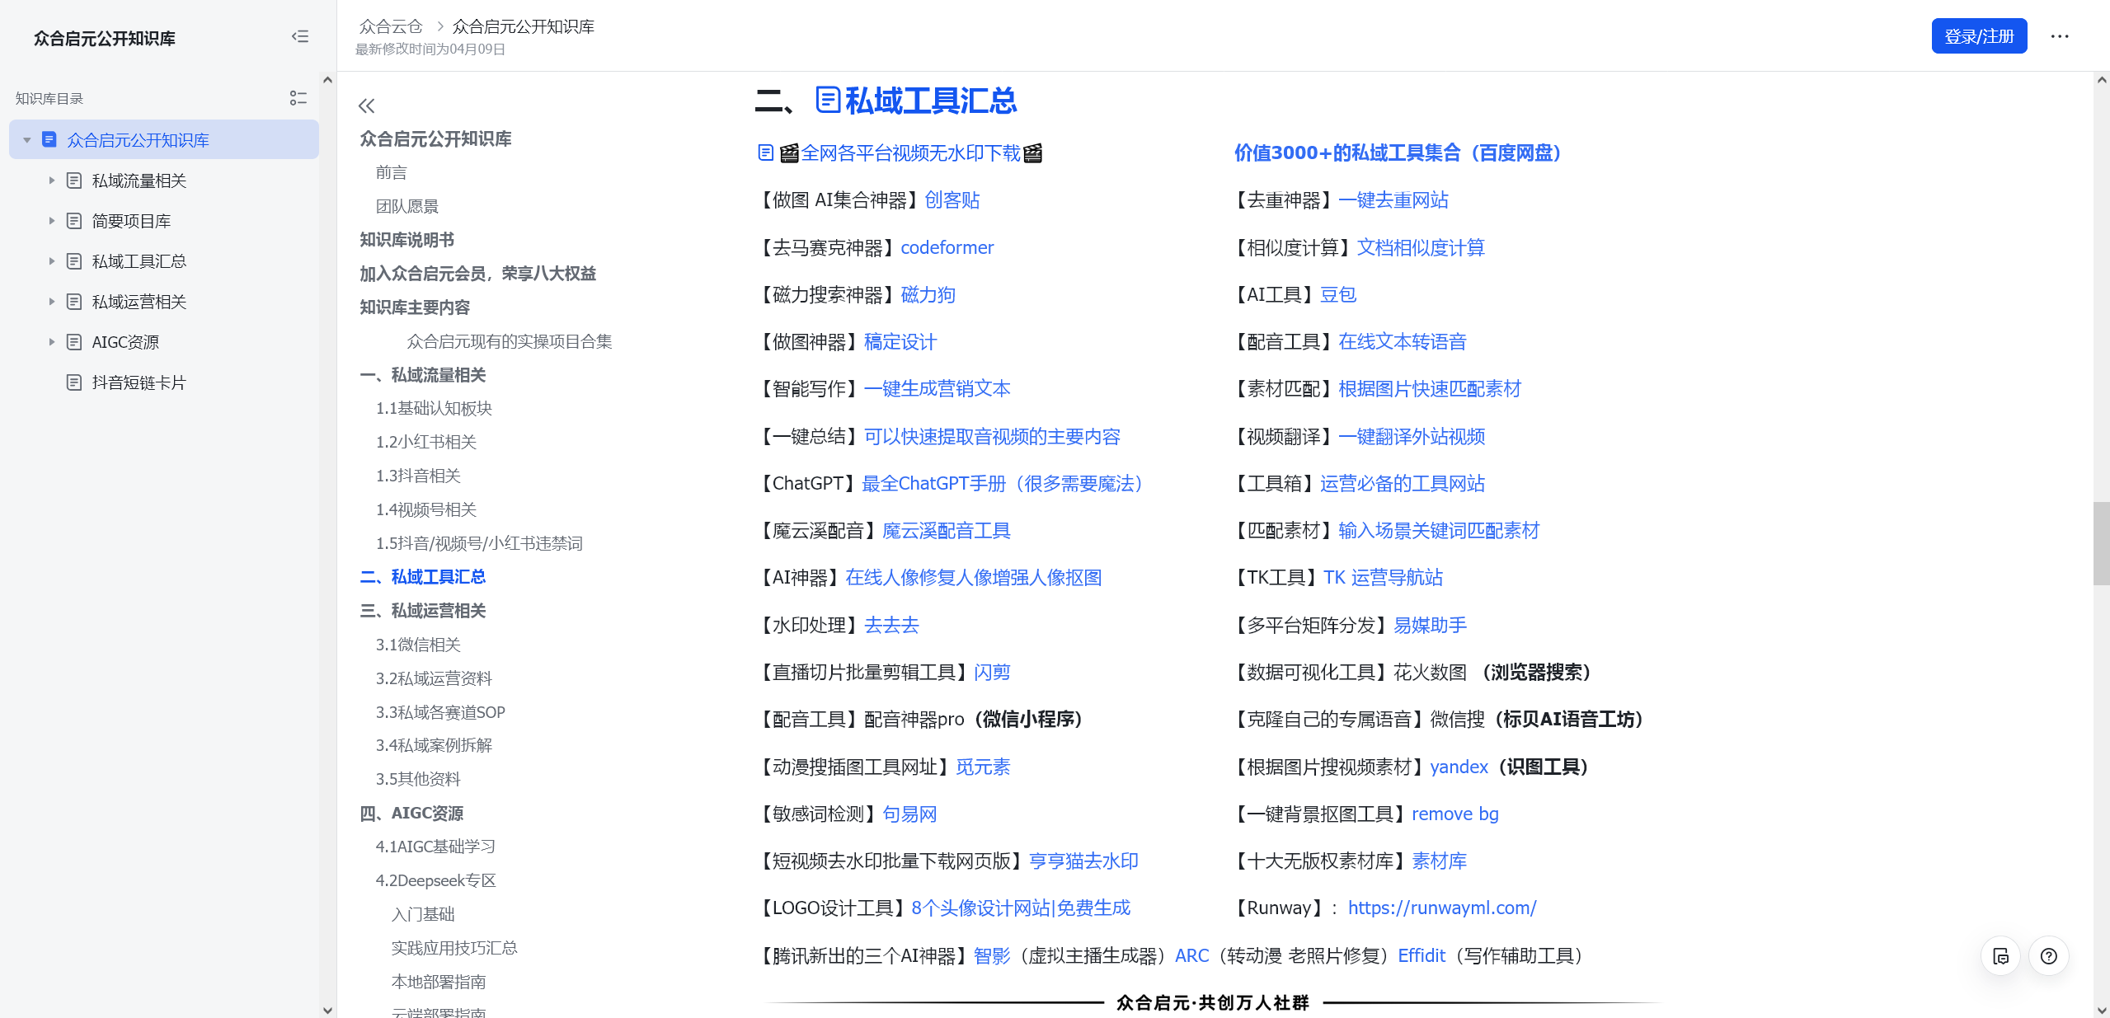Image resolution: width=2110 pixels, height=1018 pixels.
Task: Expand the 私域工具汇总 tree node
Action: (x=51, y=261)
